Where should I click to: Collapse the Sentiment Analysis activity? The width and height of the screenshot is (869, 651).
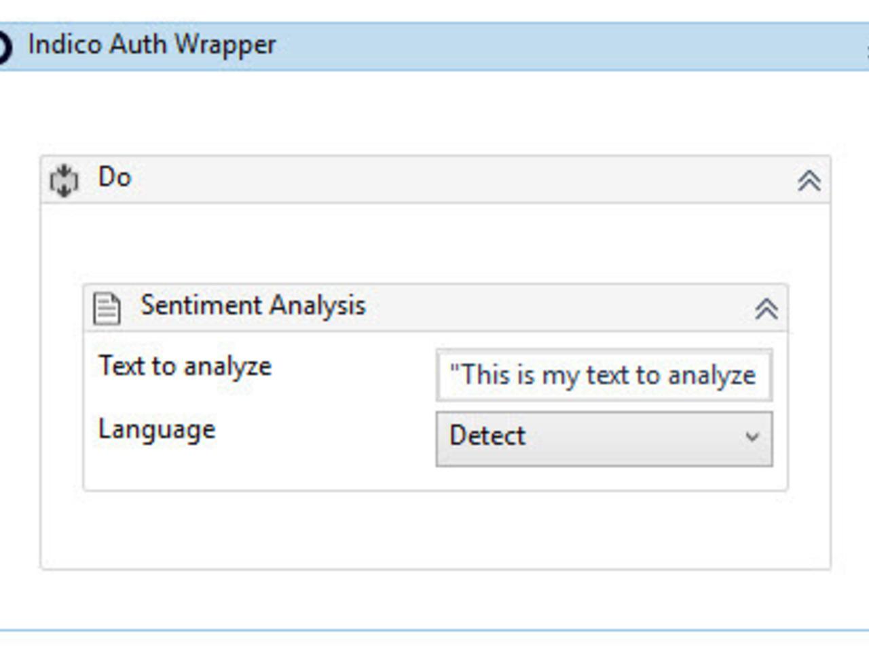(x=766, y=309)
